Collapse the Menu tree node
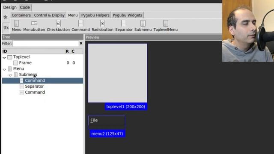 pos(4,69)
